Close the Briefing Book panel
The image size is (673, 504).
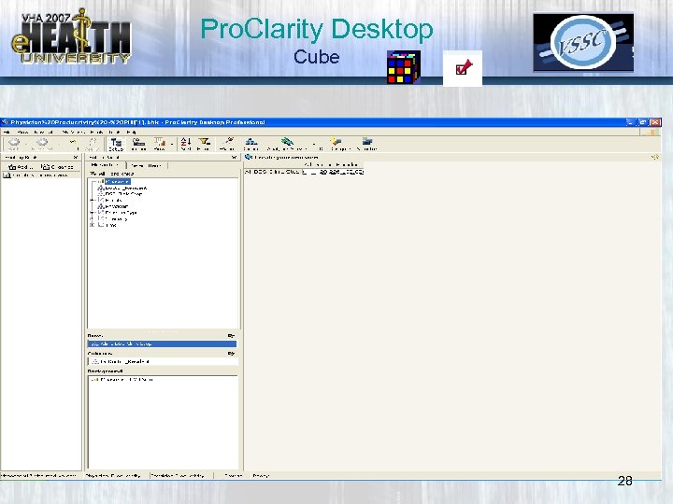(76, 158)
